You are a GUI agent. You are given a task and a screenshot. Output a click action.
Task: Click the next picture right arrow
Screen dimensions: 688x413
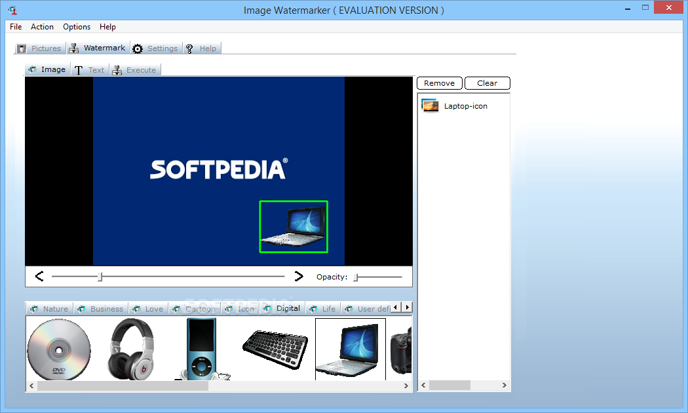299,276
